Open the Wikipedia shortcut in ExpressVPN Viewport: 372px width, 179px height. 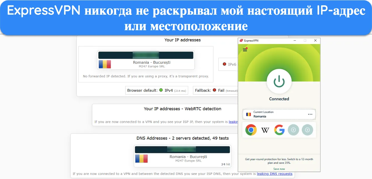[x=265, y=130]
